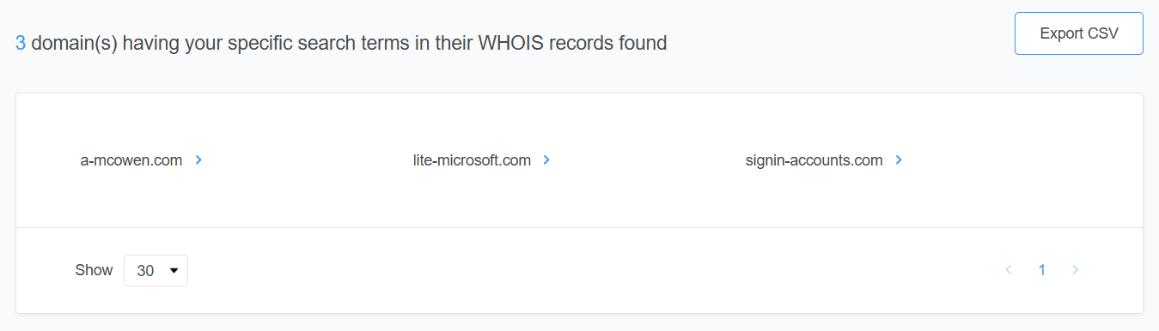This screenshot has height=331, width=1159.
Task: Open the signin-accounts.com domain link
Action: pyautogui.click(x=814, y=160)
